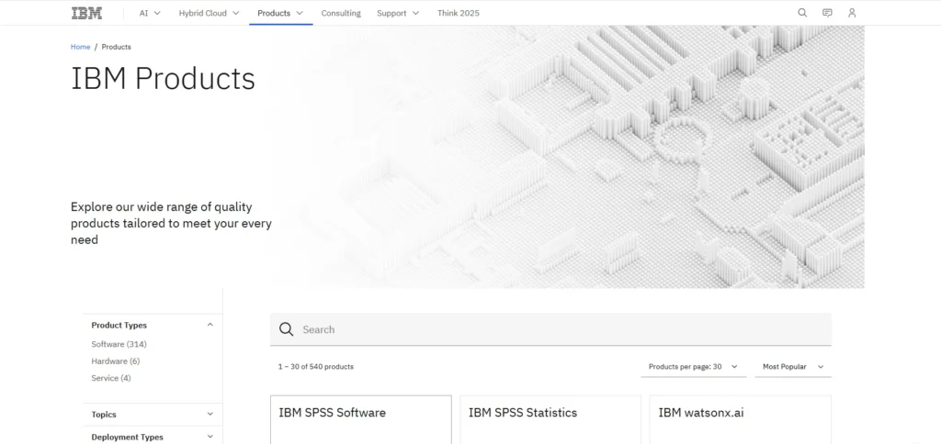Click the 'IBM Products' page heading

tap(164, 79)
